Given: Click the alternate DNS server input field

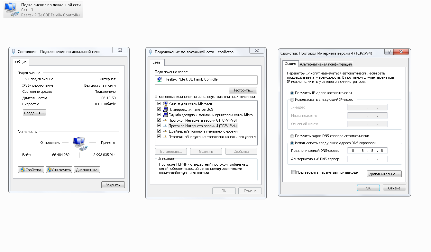Looking at the screenshot, I should pyautogui.click(x=367, y=159).
